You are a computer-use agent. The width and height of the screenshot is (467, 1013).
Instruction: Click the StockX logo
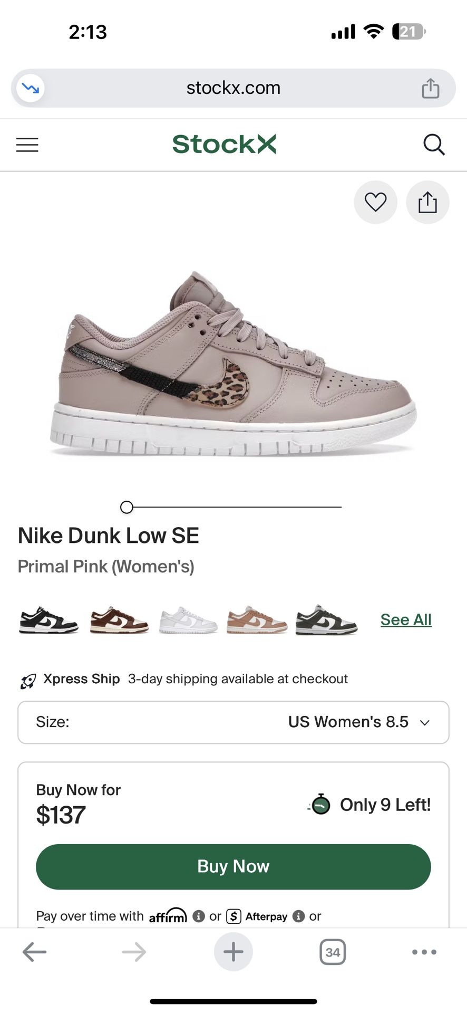click(224, 144)
